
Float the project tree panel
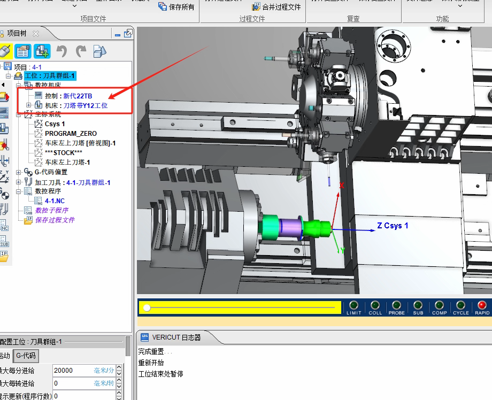click(x=128, y=33)
